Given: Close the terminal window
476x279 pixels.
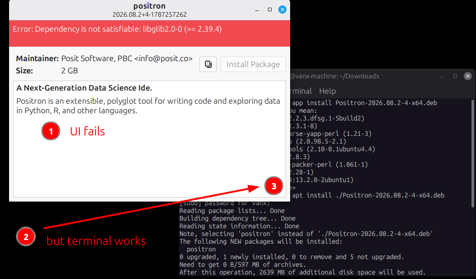Looking at the screenshot, I should point(468,76).
